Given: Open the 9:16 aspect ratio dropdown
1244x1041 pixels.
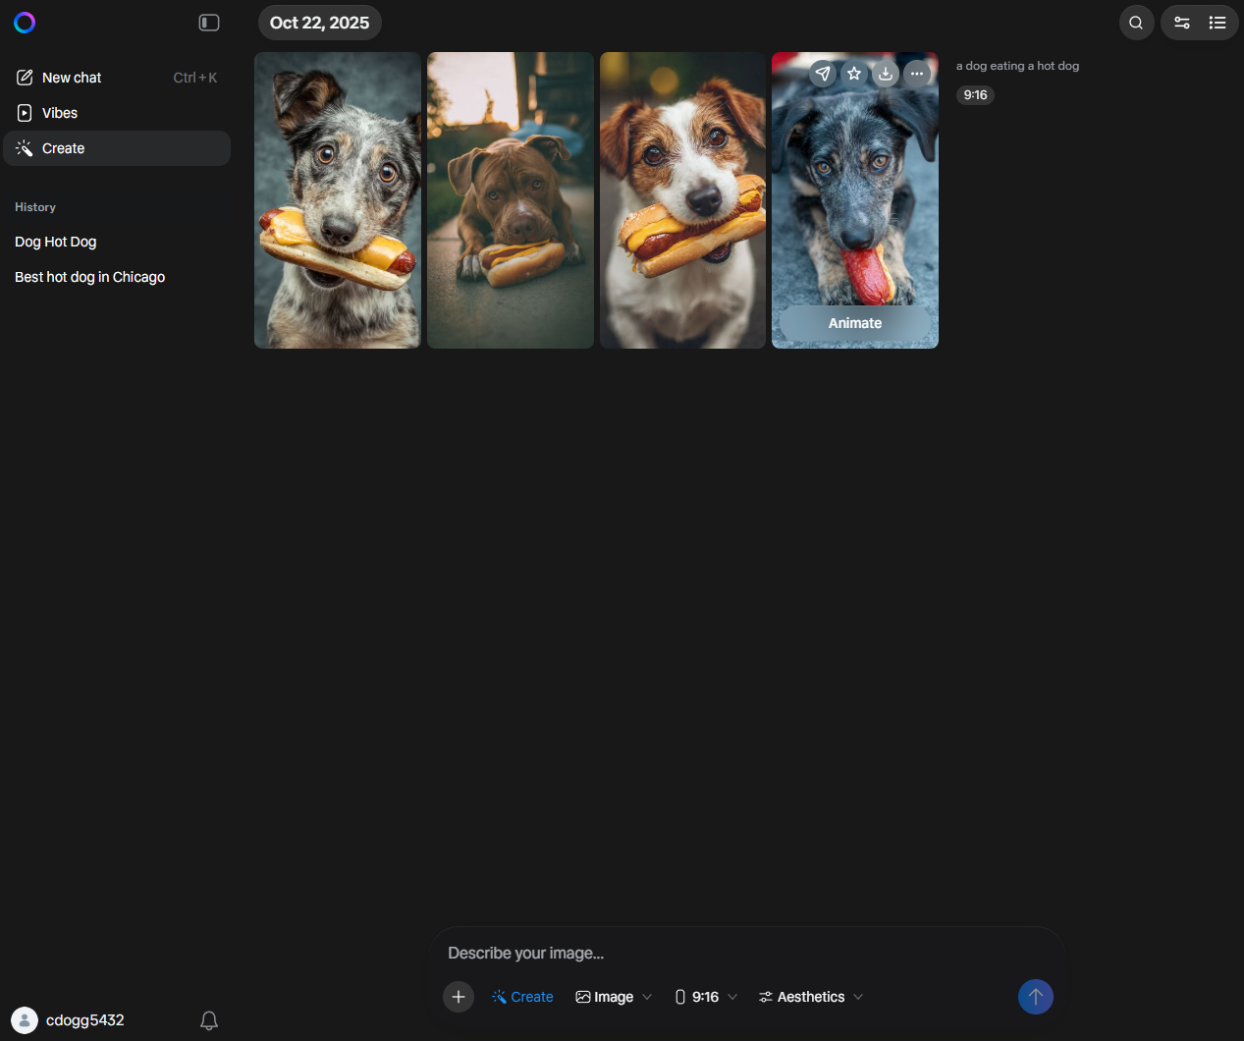Looking at the screenshot, I should point(706,997).
